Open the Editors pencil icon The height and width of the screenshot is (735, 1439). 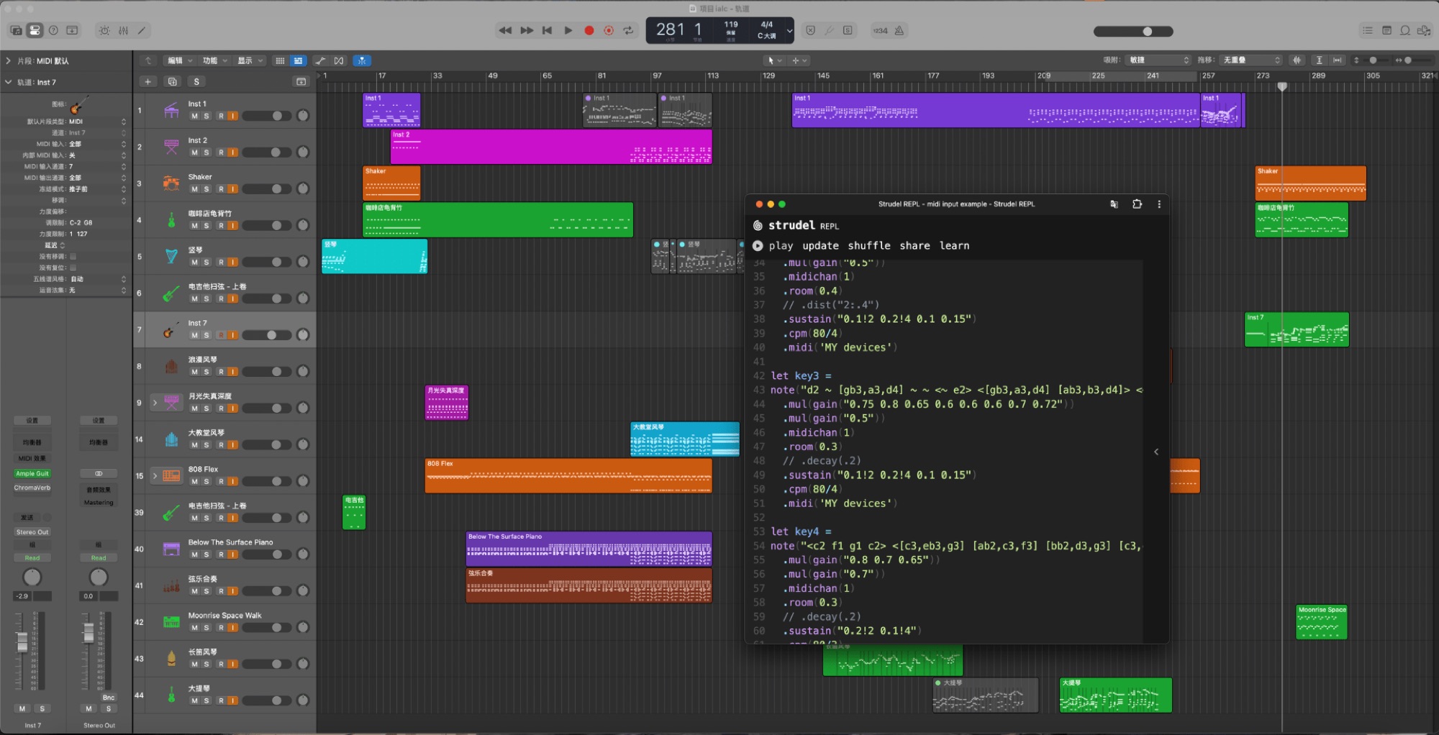(x=142, y=30)
